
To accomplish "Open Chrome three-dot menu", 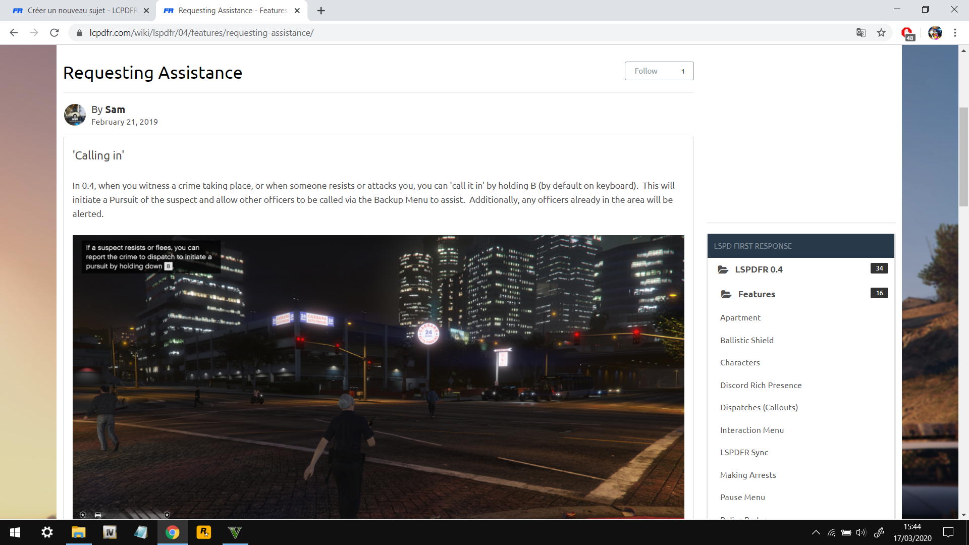I will pyautogui.click(x=955, y=33).
